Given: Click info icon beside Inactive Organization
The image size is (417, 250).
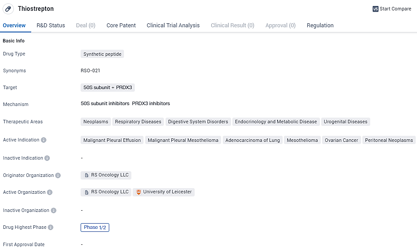Looking at the screenshot, I should coord(53,211).
